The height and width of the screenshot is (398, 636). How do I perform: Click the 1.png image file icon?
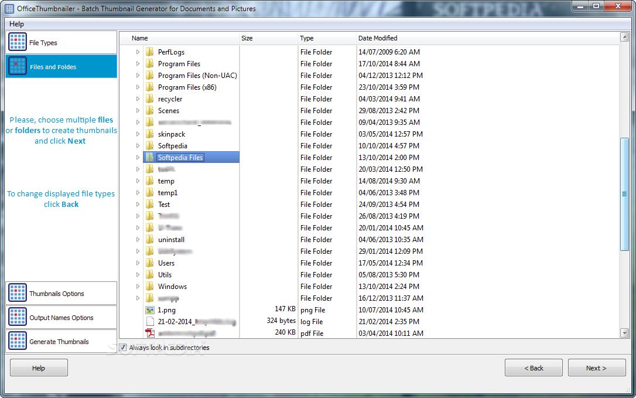click(150, 310)
